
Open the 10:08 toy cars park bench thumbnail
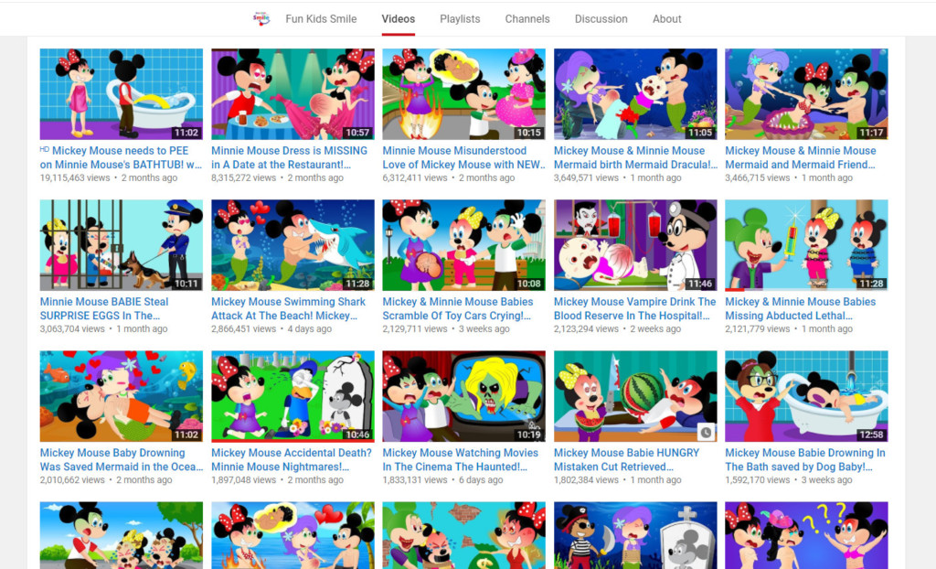pyautogui.click(x=463, y=245)
